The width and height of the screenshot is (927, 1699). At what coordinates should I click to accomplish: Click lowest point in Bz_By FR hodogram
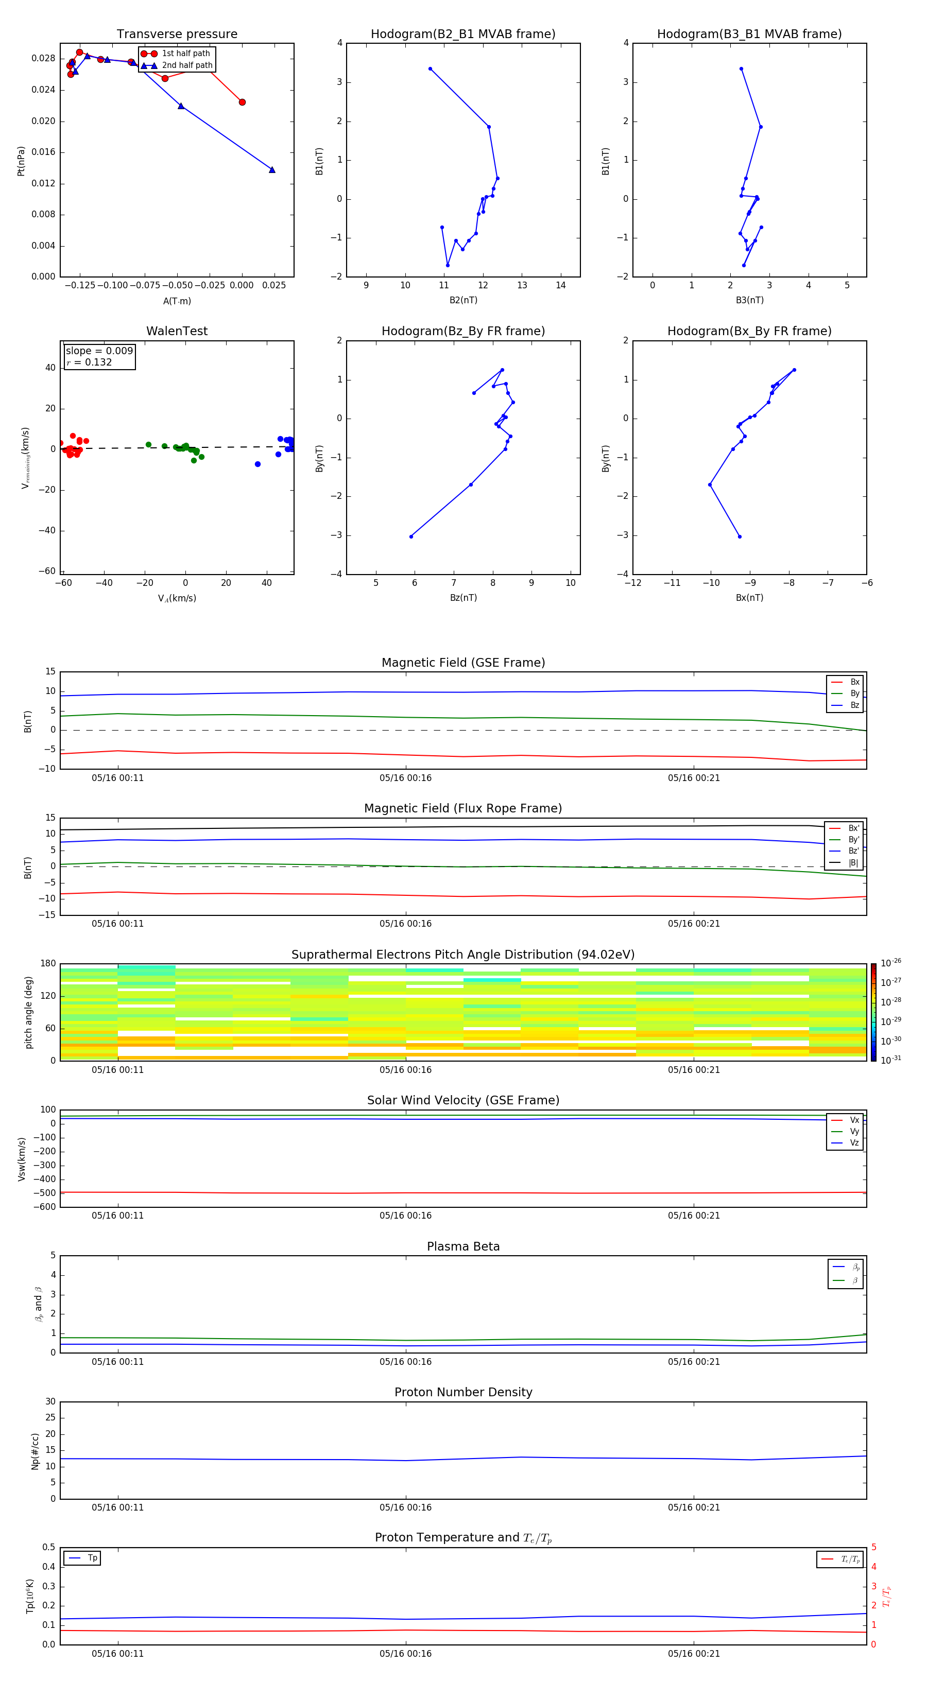pyautogui.click(x=411, y=536)
